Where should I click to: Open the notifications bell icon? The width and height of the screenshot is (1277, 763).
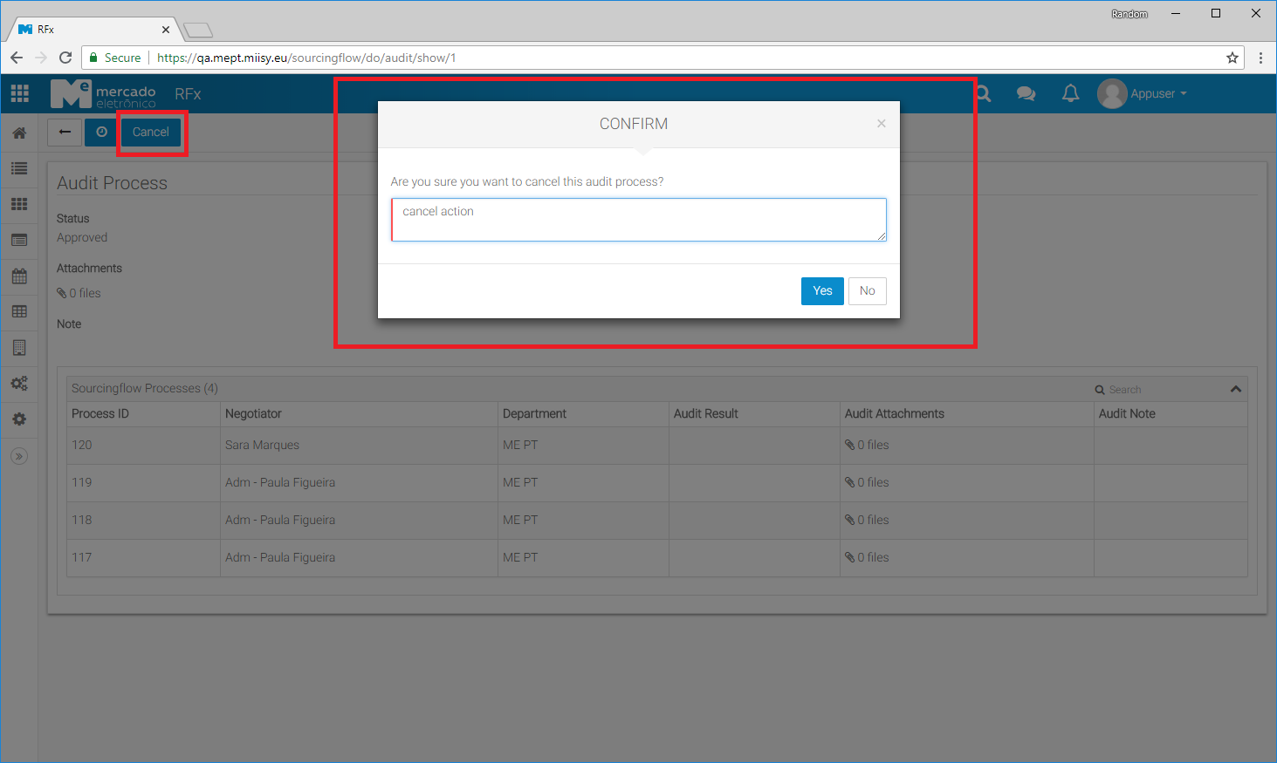point(1070,93)
